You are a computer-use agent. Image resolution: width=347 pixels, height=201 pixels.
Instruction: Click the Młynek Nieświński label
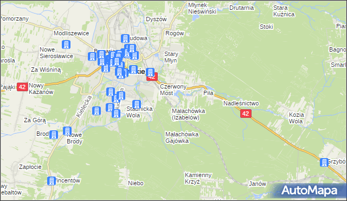(202, 8)
